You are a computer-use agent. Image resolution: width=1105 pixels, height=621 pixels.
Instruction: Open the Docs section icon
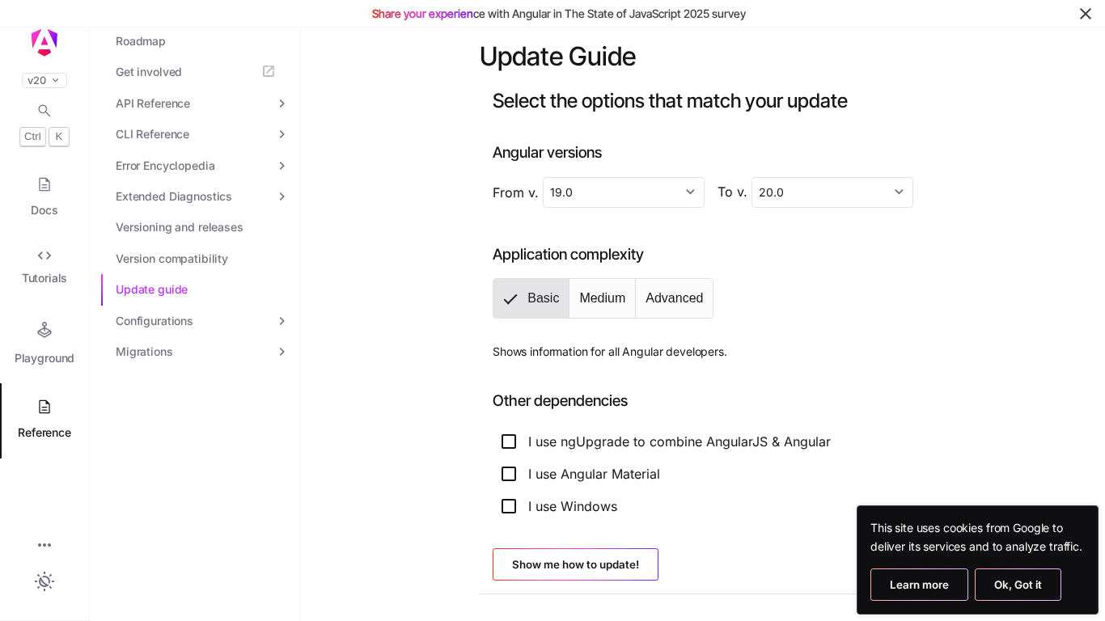[44, 184]
